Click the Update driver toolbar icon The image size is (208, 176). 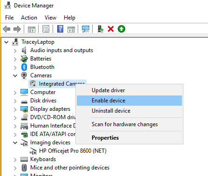[x=101, y=29]
